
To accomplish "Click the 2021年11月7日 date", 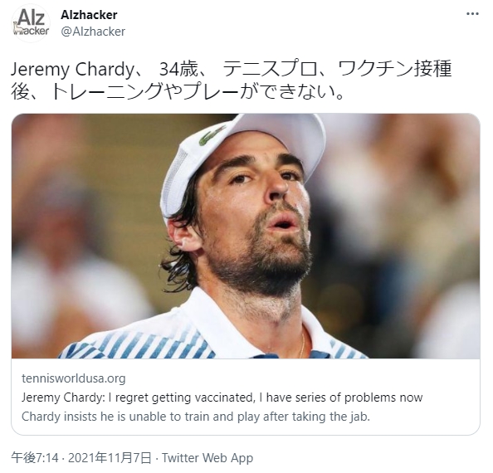I will tap(110, 458).
